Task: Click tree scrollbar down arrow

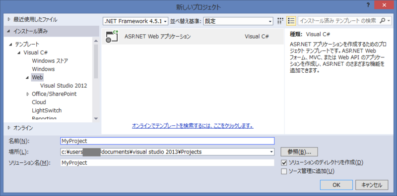Action: [96, 118]
